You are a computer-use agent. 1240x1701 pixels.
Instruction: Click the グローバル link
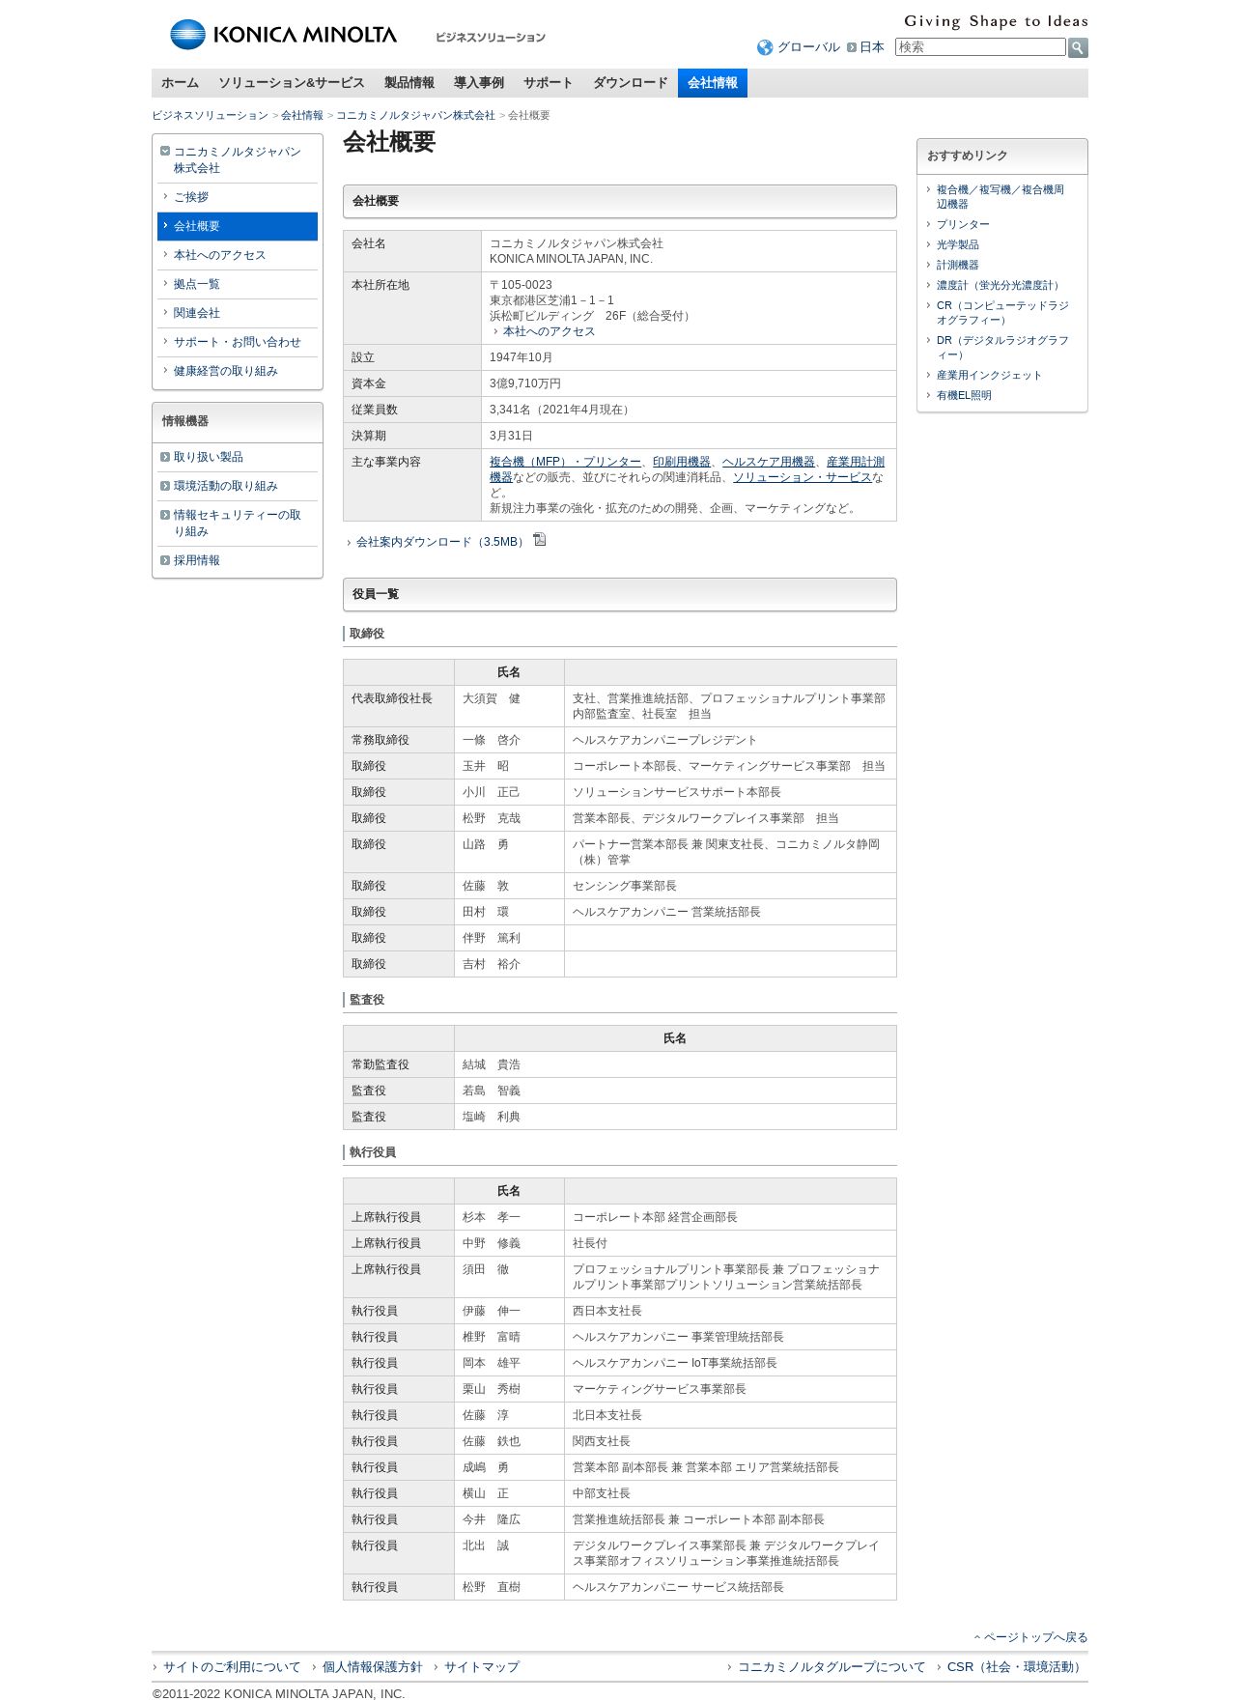pos(809,47)
